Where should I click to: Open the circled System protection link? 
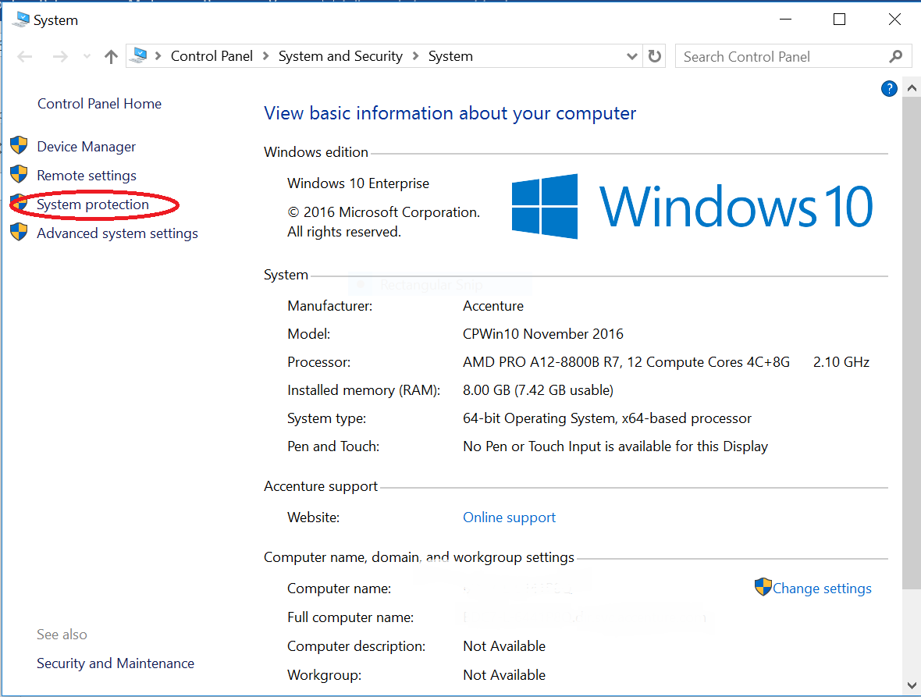pos(93,204)
